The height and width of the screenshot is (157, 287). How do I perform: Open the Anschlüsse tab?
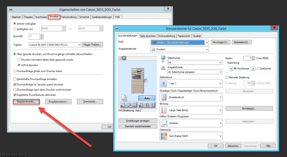tap(41, 17)
